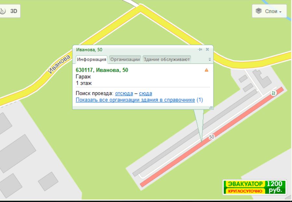Click the orange warning triangle icon

[206, 70]
